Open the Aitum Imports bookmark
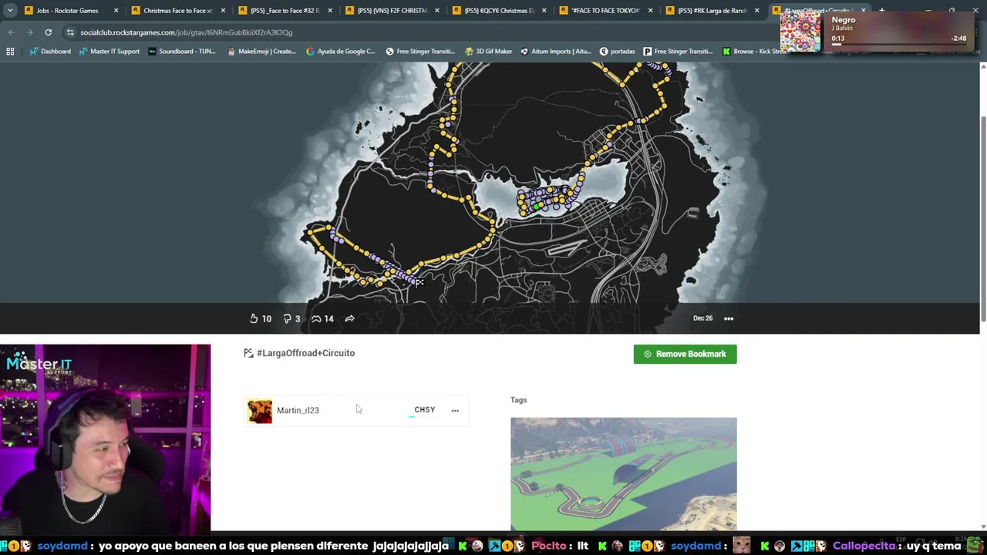The image size is (987, 555). pyautogui.click(x=555, y=52)
